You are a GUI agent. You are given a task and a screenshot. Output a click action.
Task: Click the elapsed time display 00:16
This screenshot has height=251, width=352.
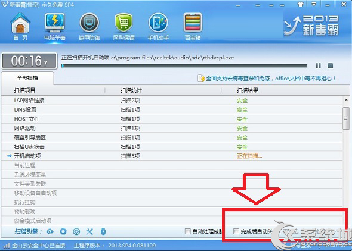(29, 61)
